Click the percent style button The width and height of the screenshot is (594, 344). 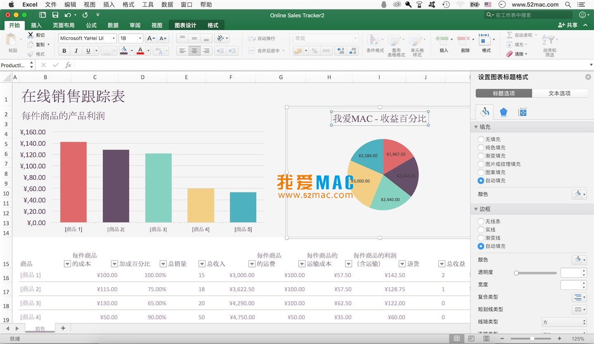click(x=315, y=51)
